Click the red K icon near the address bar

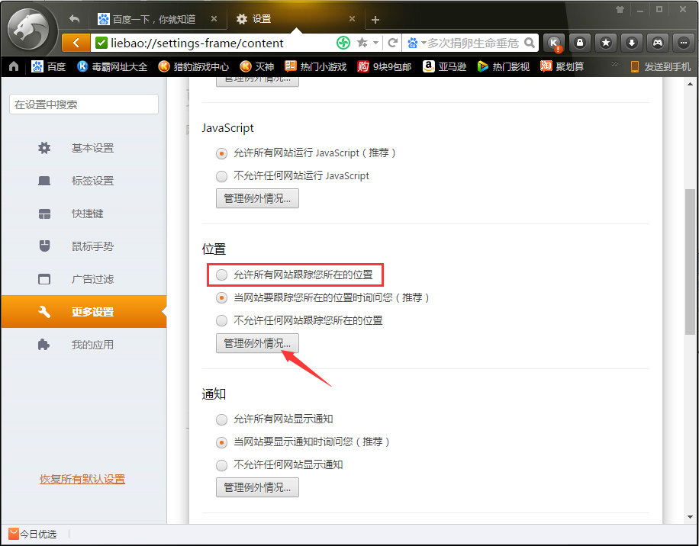(555, 43)
